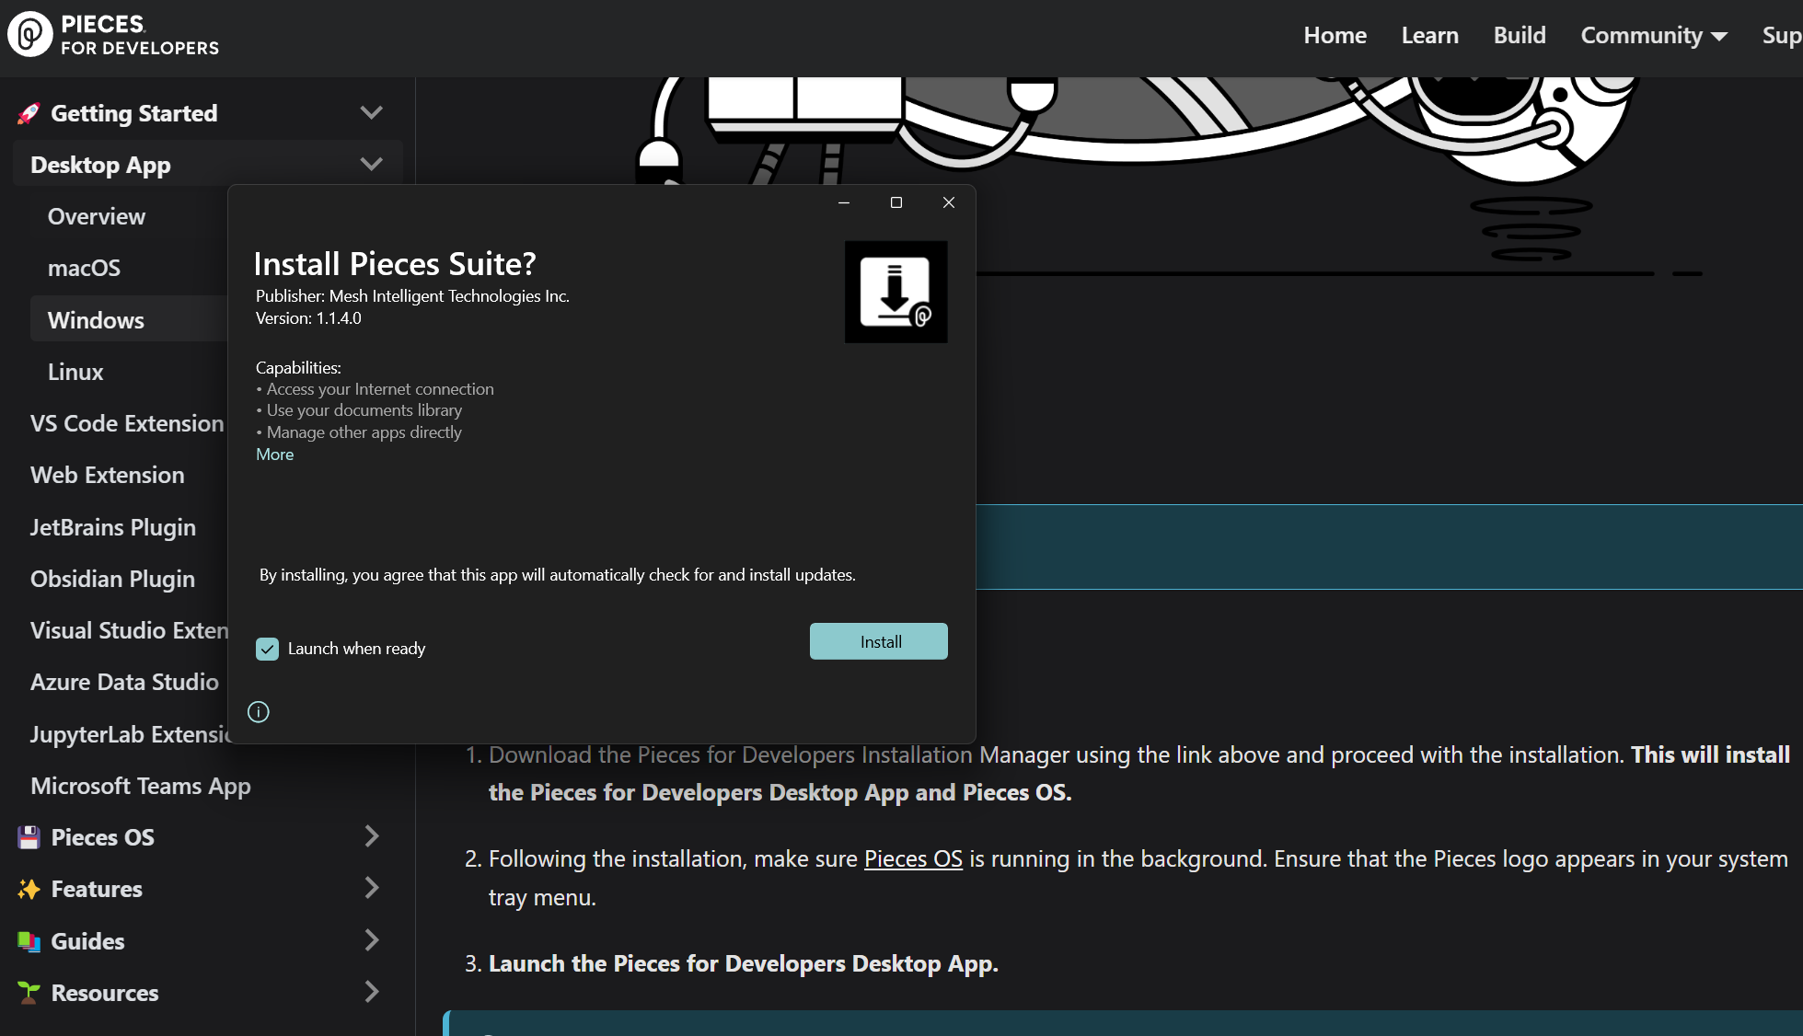Open the Community dropdown menu
Viewport: 1803px width, 1036px height.
coord(1653,36)
